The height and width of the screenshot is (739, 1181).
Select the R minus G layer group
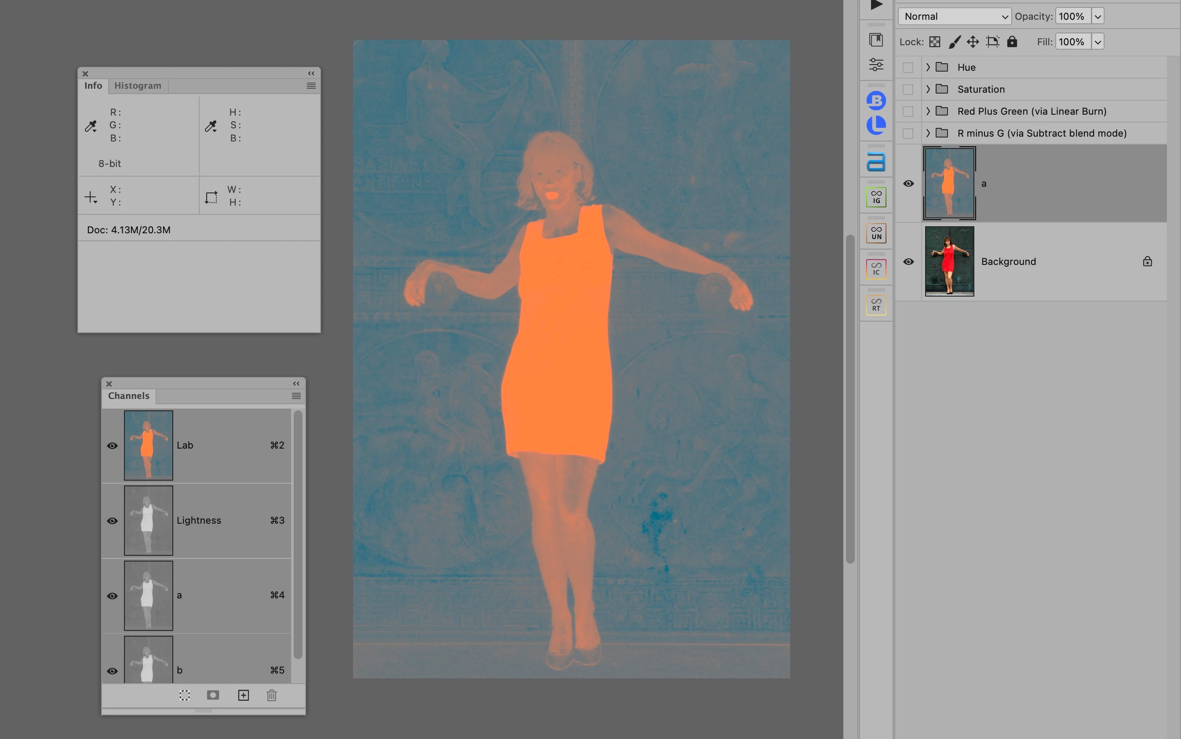[x=1041, y=133]
